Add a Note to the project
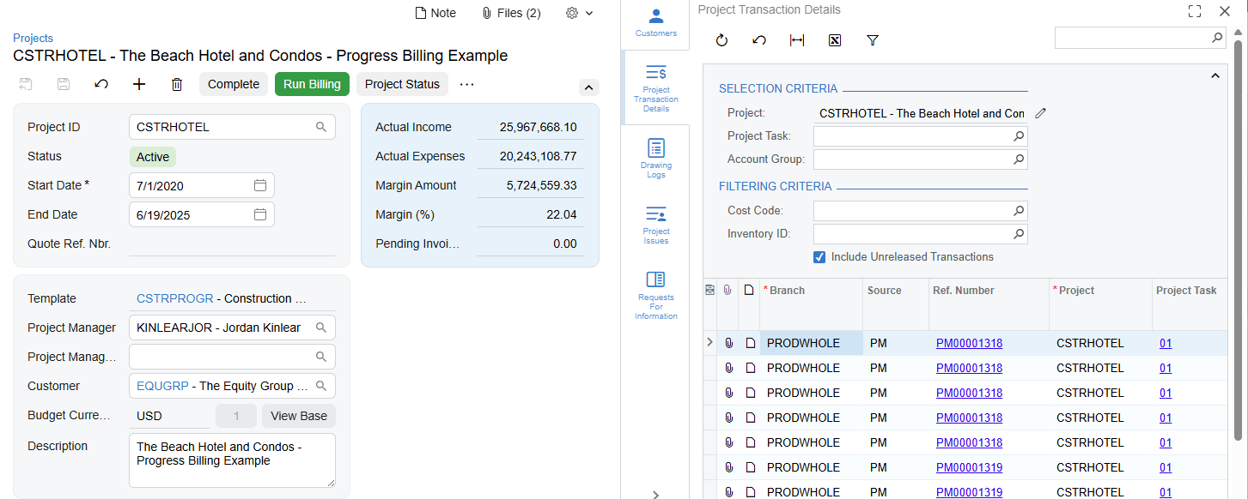The width and height of the screenshot is (1248, 499). (x=435, y=12)
